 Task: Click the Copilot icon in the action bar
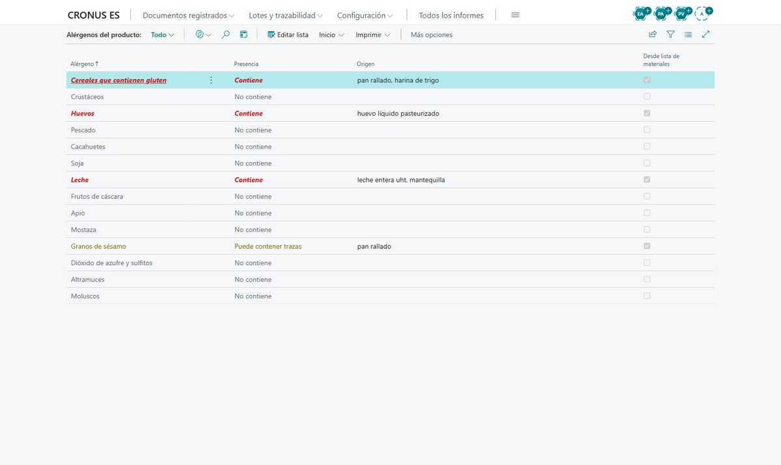tap(200, 35)
